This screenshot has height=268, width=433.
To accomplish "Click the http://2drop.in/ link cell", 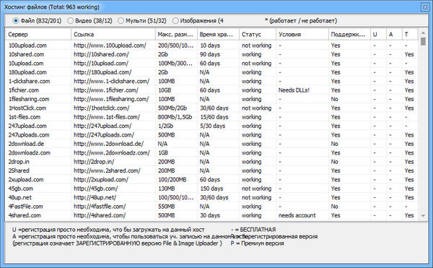I will click(x=94, y=162).
